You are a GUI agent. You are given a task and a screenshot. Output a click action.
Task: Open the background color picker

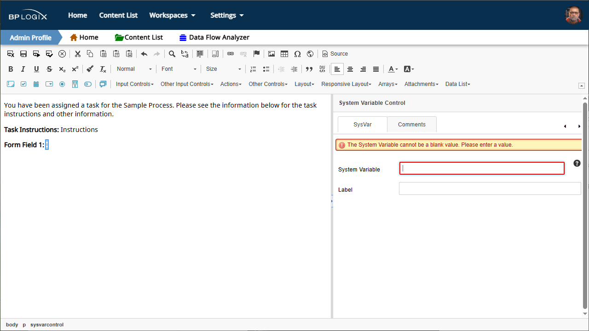(x=409, y=69)
